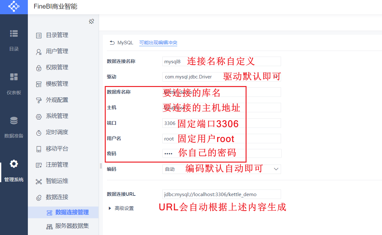
Task: Expand the 高级设置 disclosure triangle
Action: point(110,208)
